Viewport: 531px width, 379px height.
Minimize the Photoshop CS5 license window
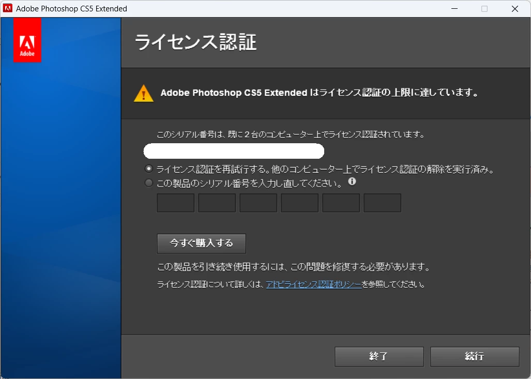click(x=454, y=8)
